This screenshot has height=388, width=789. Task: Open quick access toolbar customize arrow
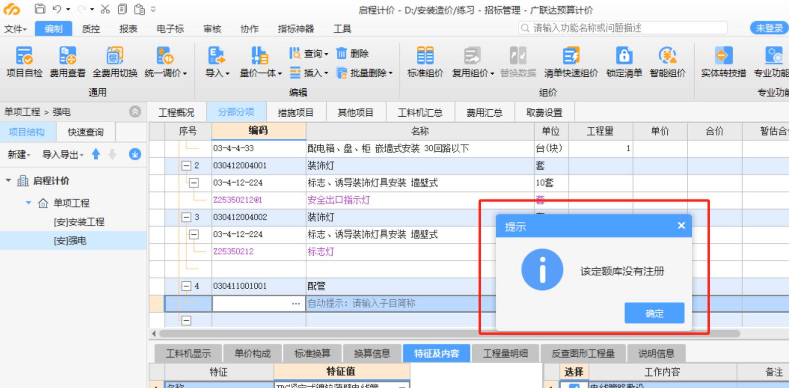point(153,9)
